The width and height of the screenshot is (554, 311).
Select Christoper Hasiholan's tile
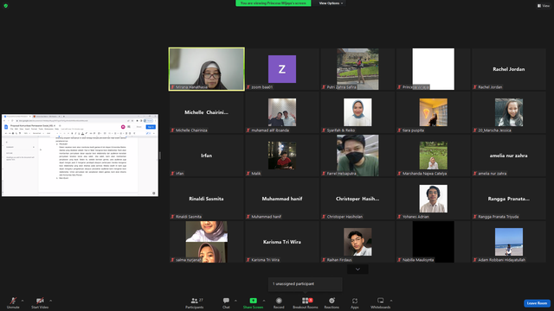358,199
